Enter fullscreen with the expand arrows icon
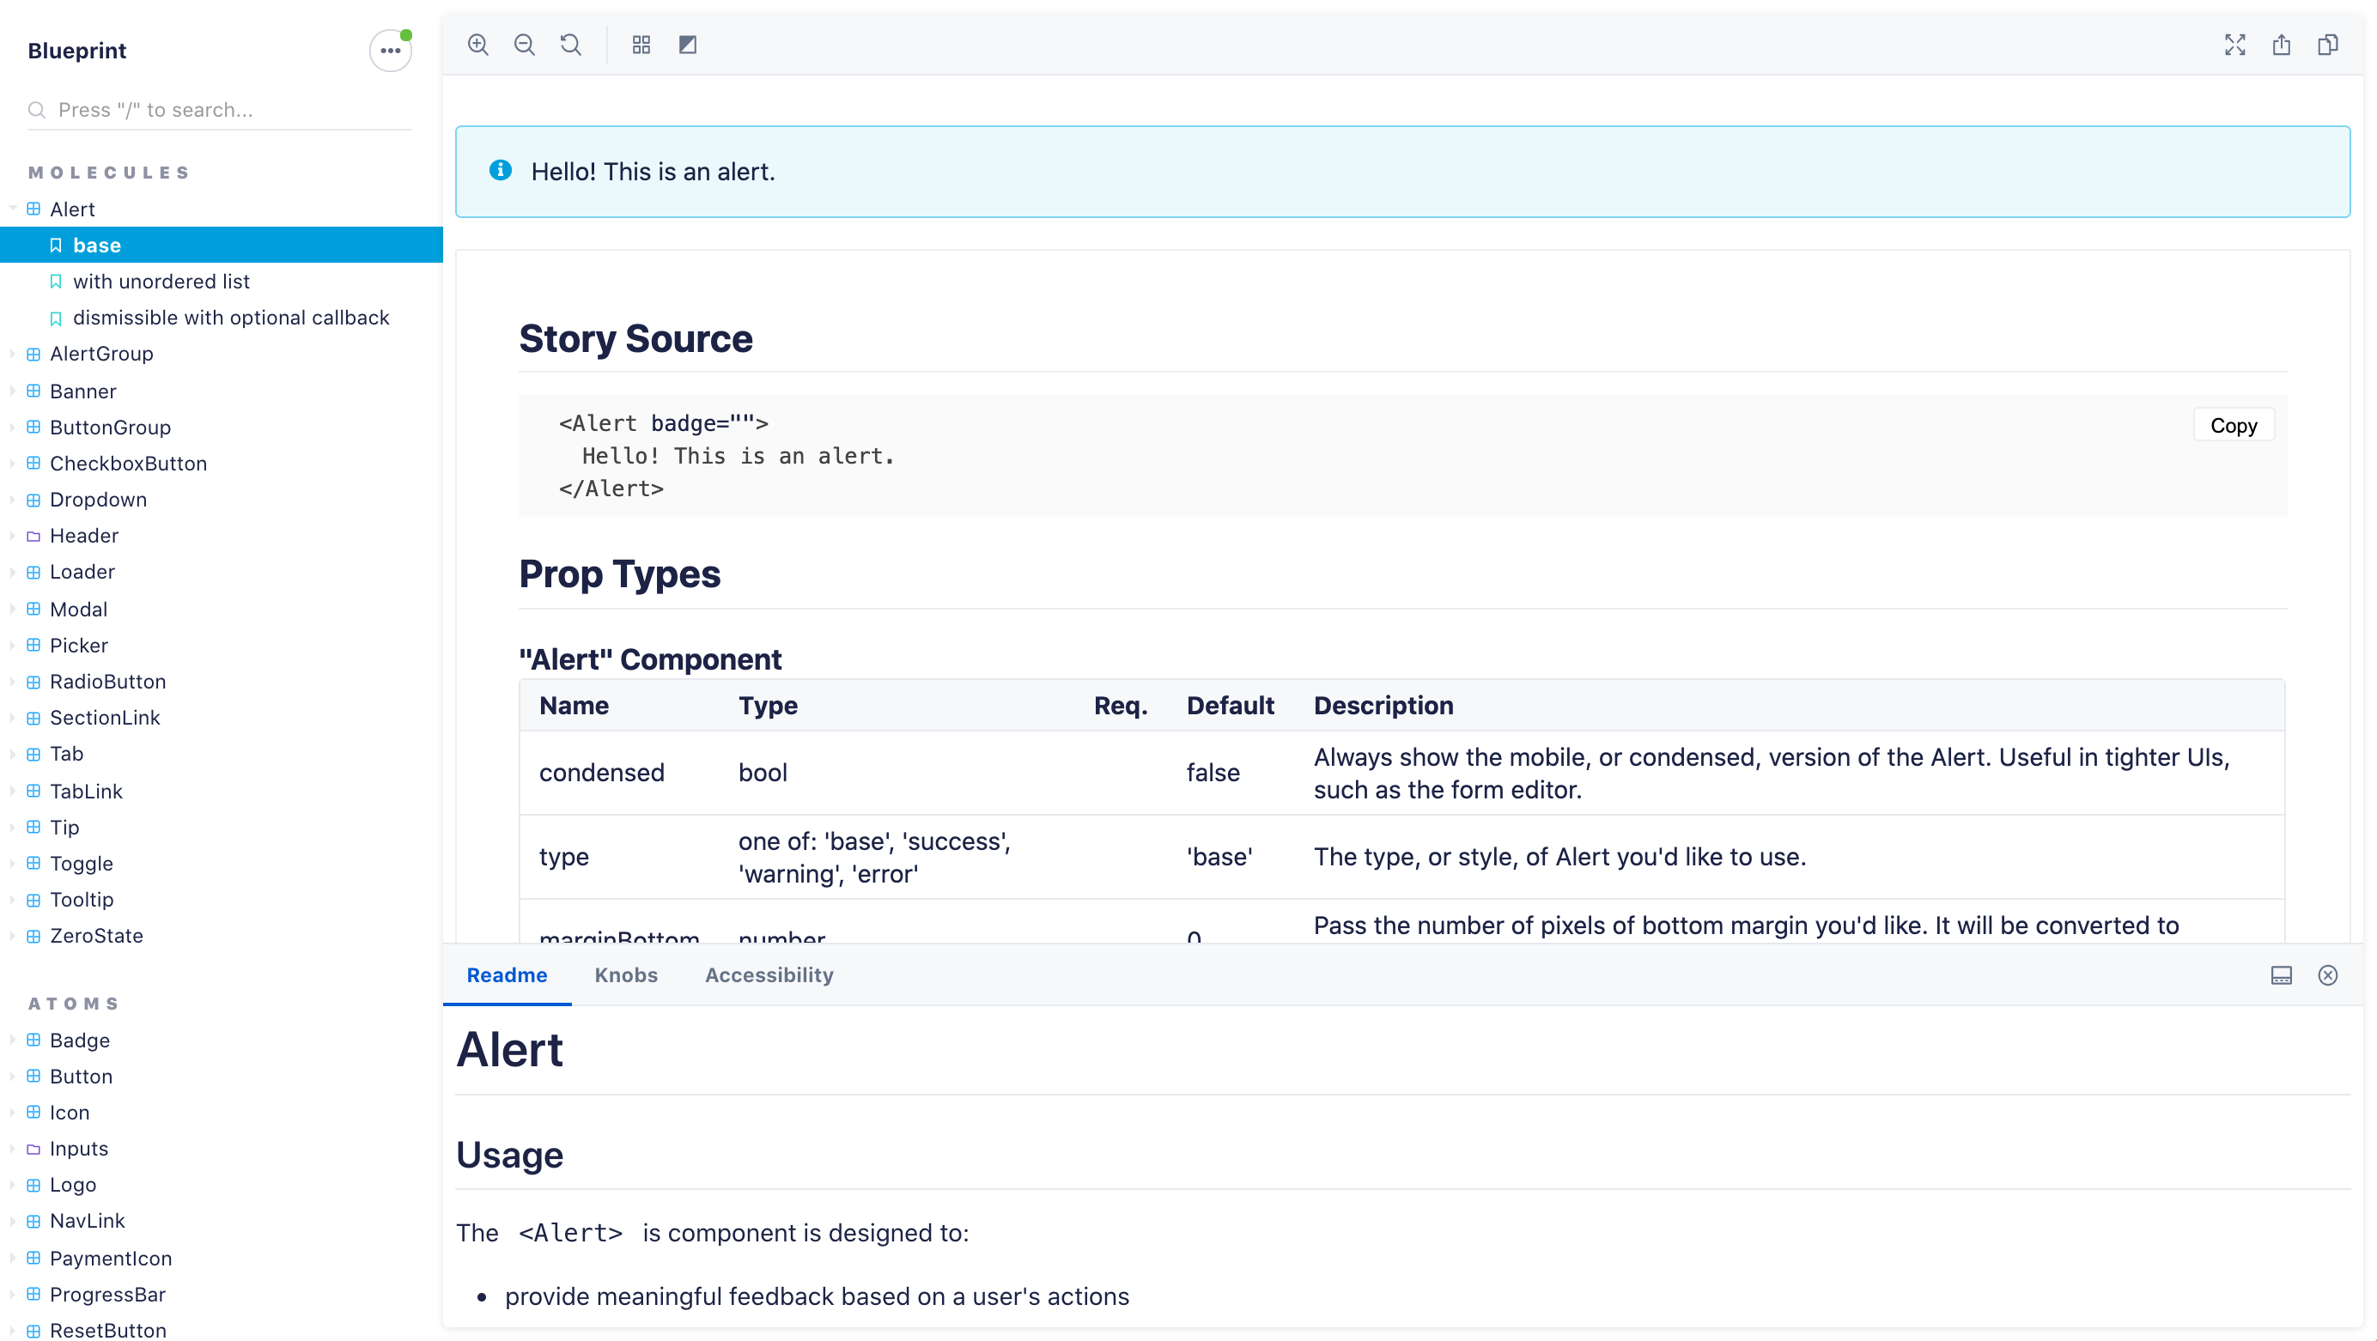The width and height of the screenshot is (2377, 1341). pyautogui.click(x=2234, y=45)
